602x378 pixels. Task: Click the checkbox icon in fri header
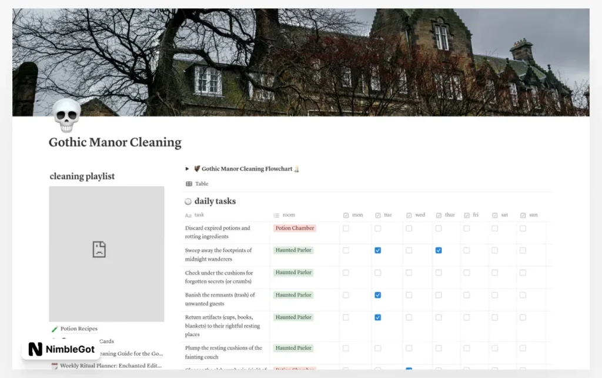(466, 215)
